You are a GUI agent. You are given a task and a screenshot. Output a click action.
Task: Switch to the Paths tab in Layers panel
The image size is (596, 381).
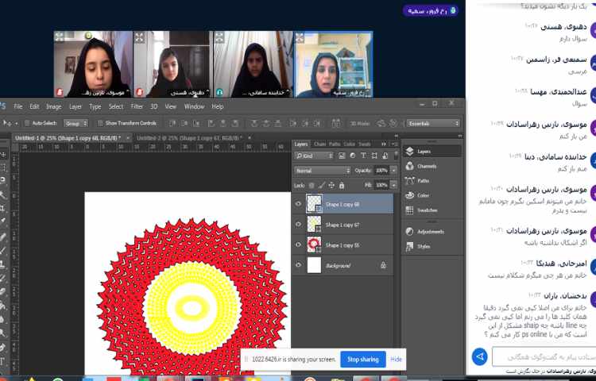(x=335, y=144)
